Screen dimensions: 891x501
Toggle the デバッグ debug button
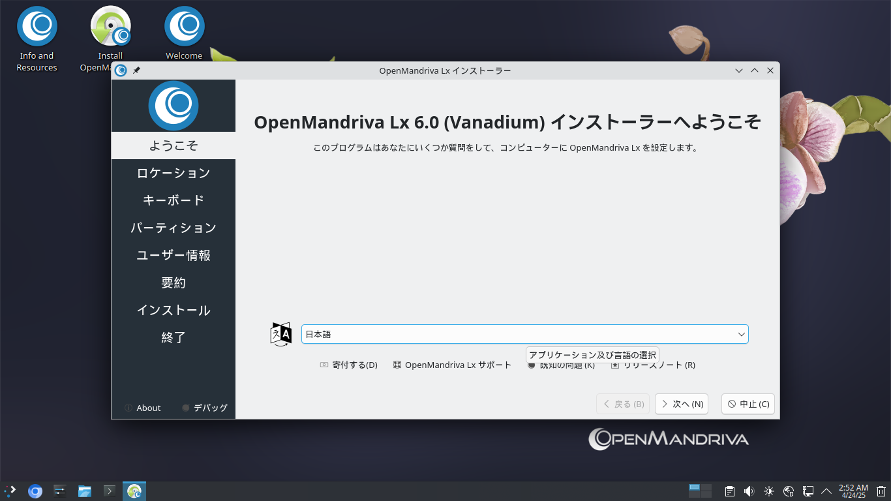[205, 408]
